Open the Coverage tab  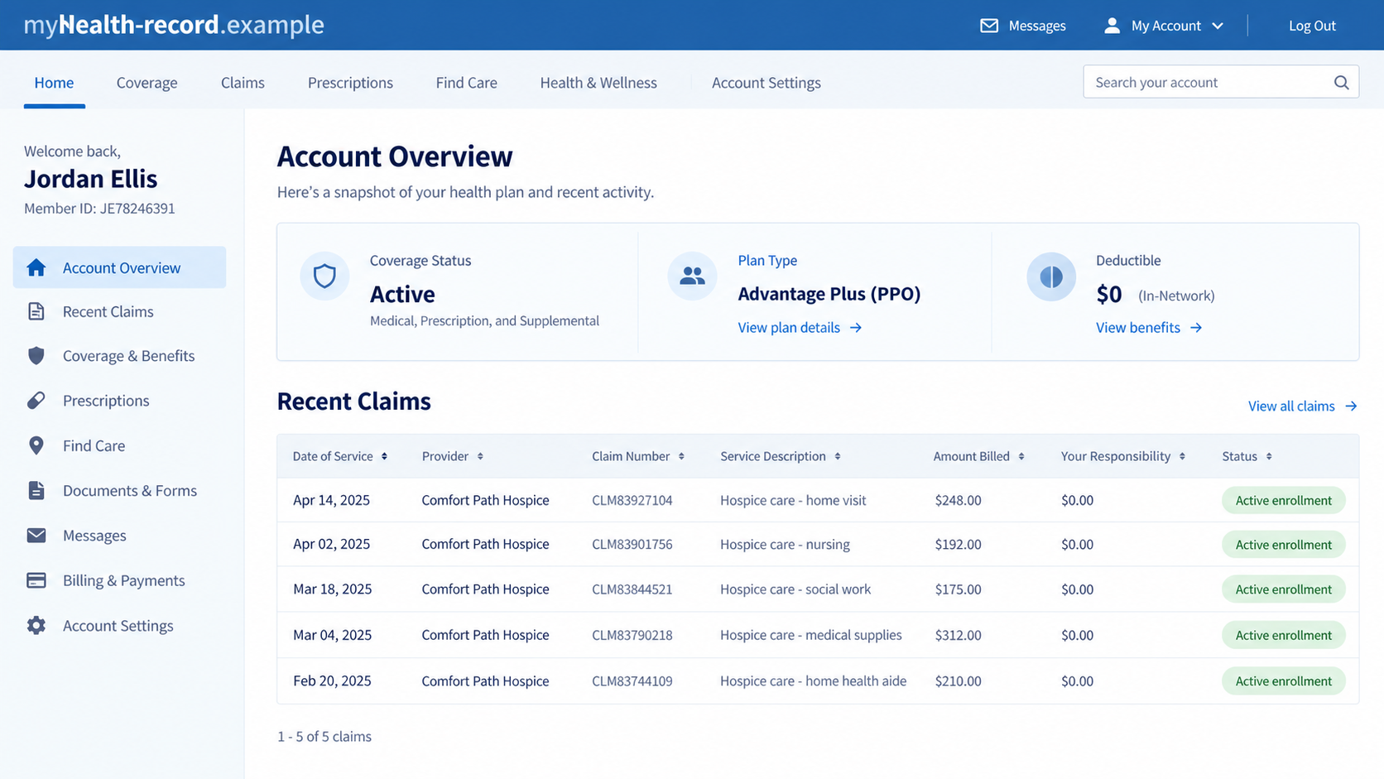click(147, 83)
